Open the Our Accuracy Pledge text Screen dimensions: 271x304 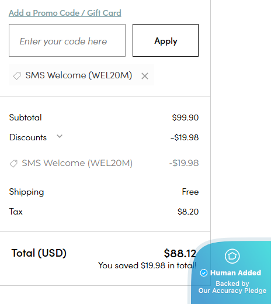pyautogui.click(x=232, y=291)
